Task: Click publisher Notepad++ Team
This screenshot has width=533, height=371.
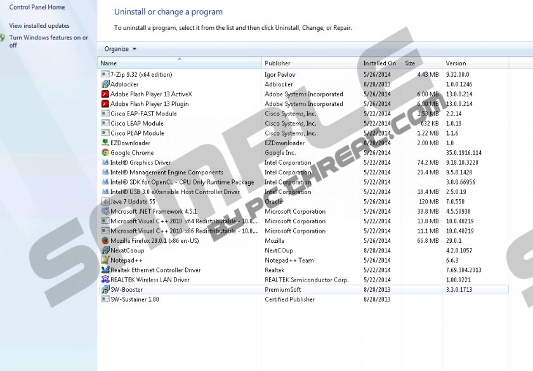Action: click(x=289, y=260)
